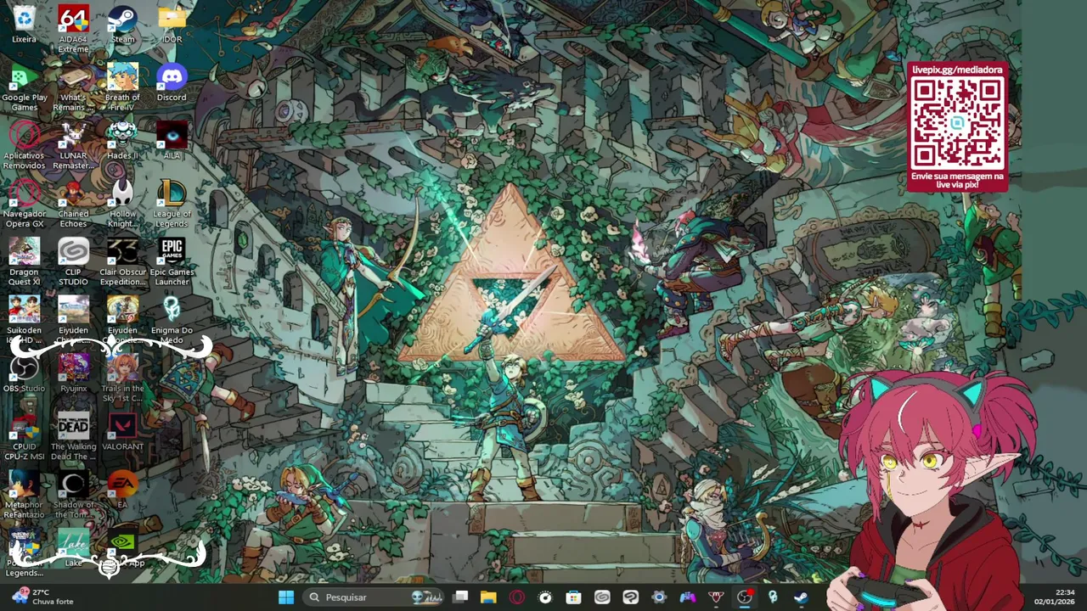The image size is (1087, 611).
Task: Select the CLIP STUDIO desktop shortcut
Action: point(73,262)
